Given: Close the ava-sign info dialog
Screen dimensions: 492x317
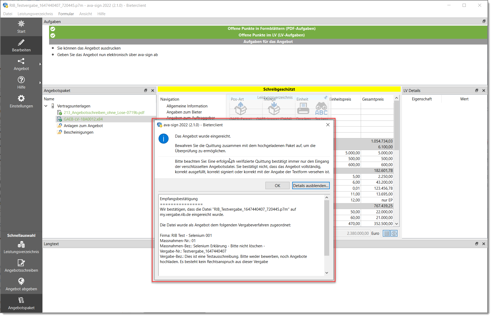Looking at the screenshot, I should [328, 125].
